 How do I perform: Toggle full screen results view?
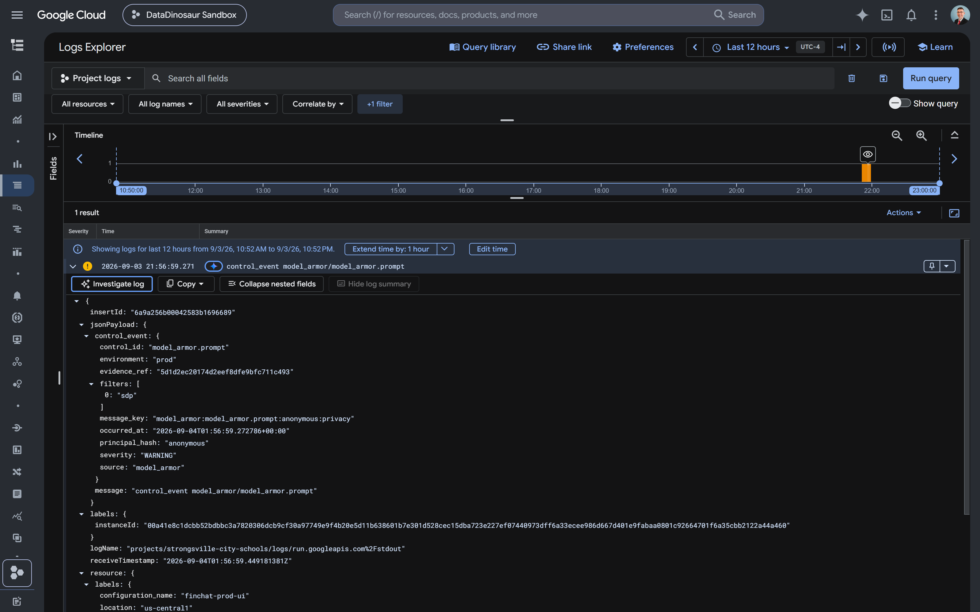[x=954, y=213]
